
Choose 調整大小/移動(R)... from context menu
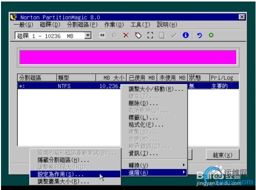point(154,89)
